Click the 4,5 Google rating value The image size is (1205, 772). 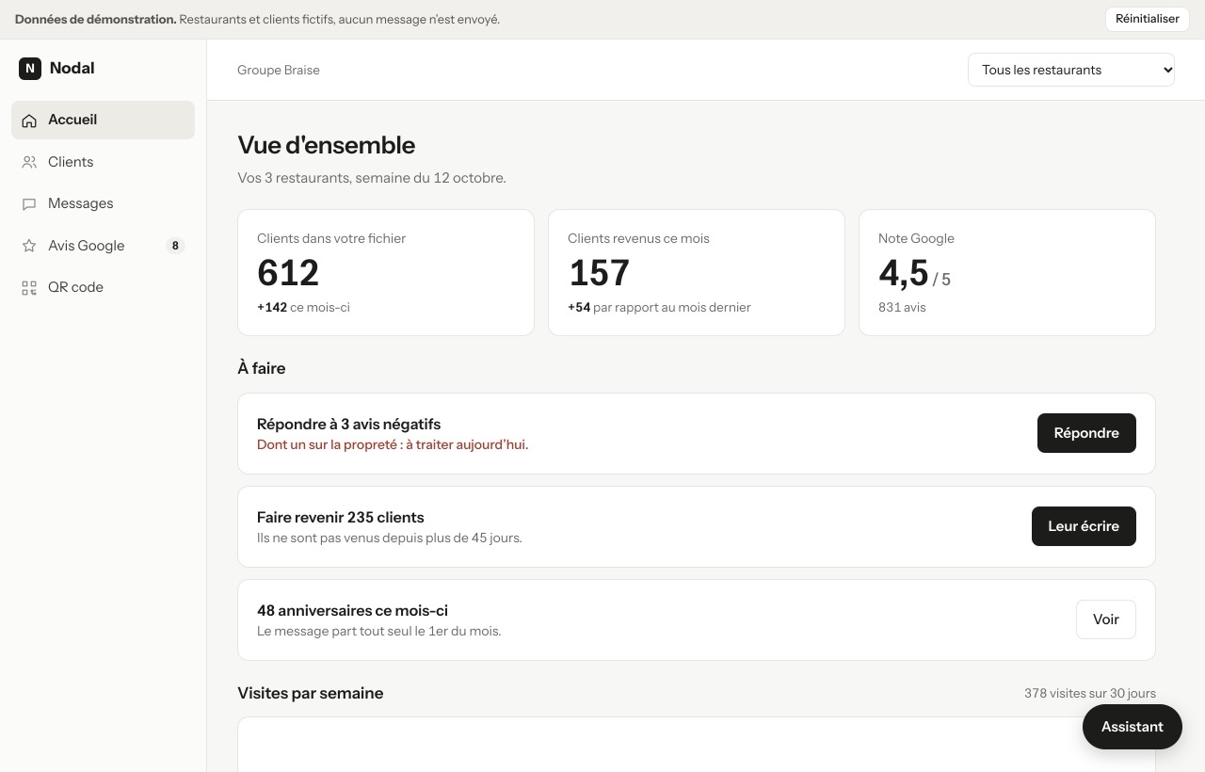coord(903,273)
